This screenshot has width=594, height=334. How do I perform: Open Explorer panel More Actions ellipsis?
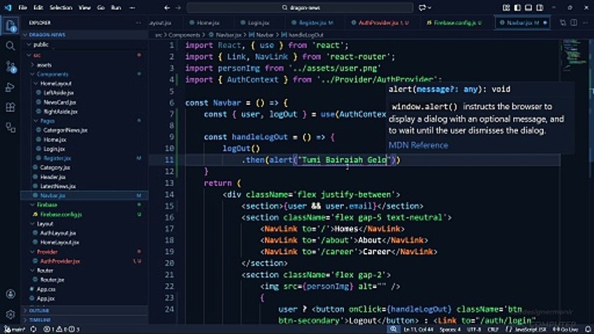139,23
